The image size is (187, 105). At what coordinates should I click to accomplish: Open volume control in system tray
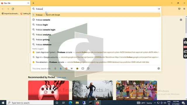[165, 103]
